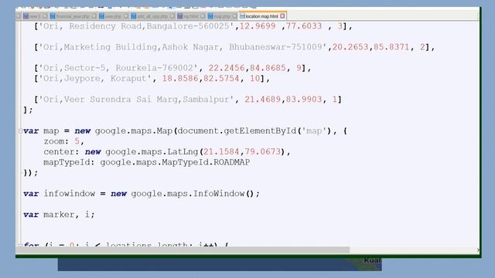Open the add_all_opp.php tab
Image resolution: width=495 pixels, height=278 pixels.
[152, 16]
